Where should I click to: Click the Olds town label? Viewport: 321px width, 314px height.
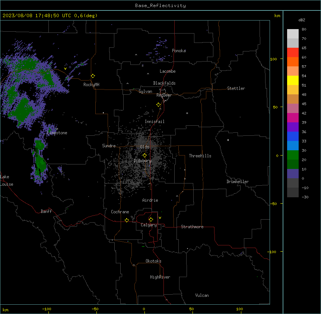(x=144, y=147)
